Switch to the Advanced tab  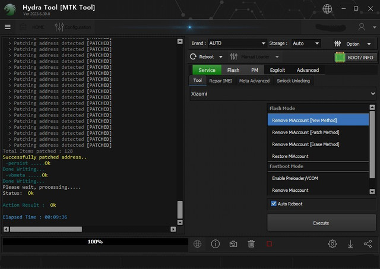[x=308, y=70]
